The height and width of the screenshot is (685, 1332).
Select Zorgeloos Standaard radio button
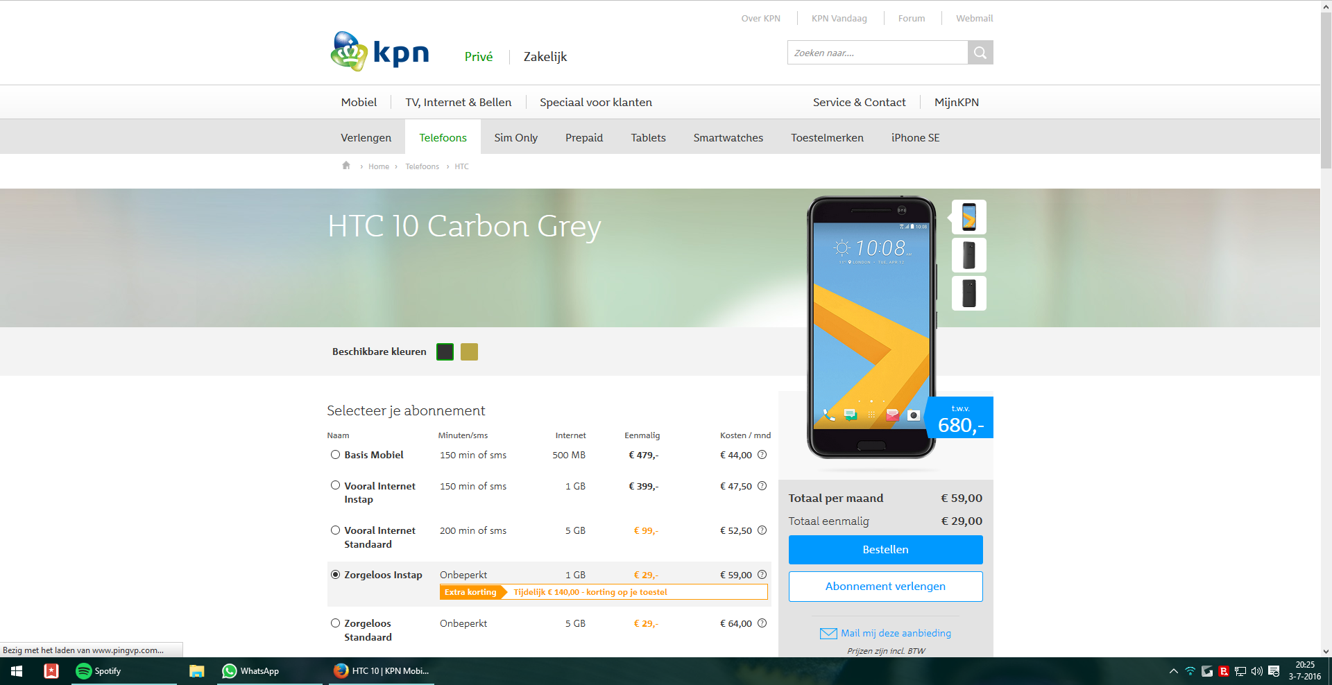point(336,623)
